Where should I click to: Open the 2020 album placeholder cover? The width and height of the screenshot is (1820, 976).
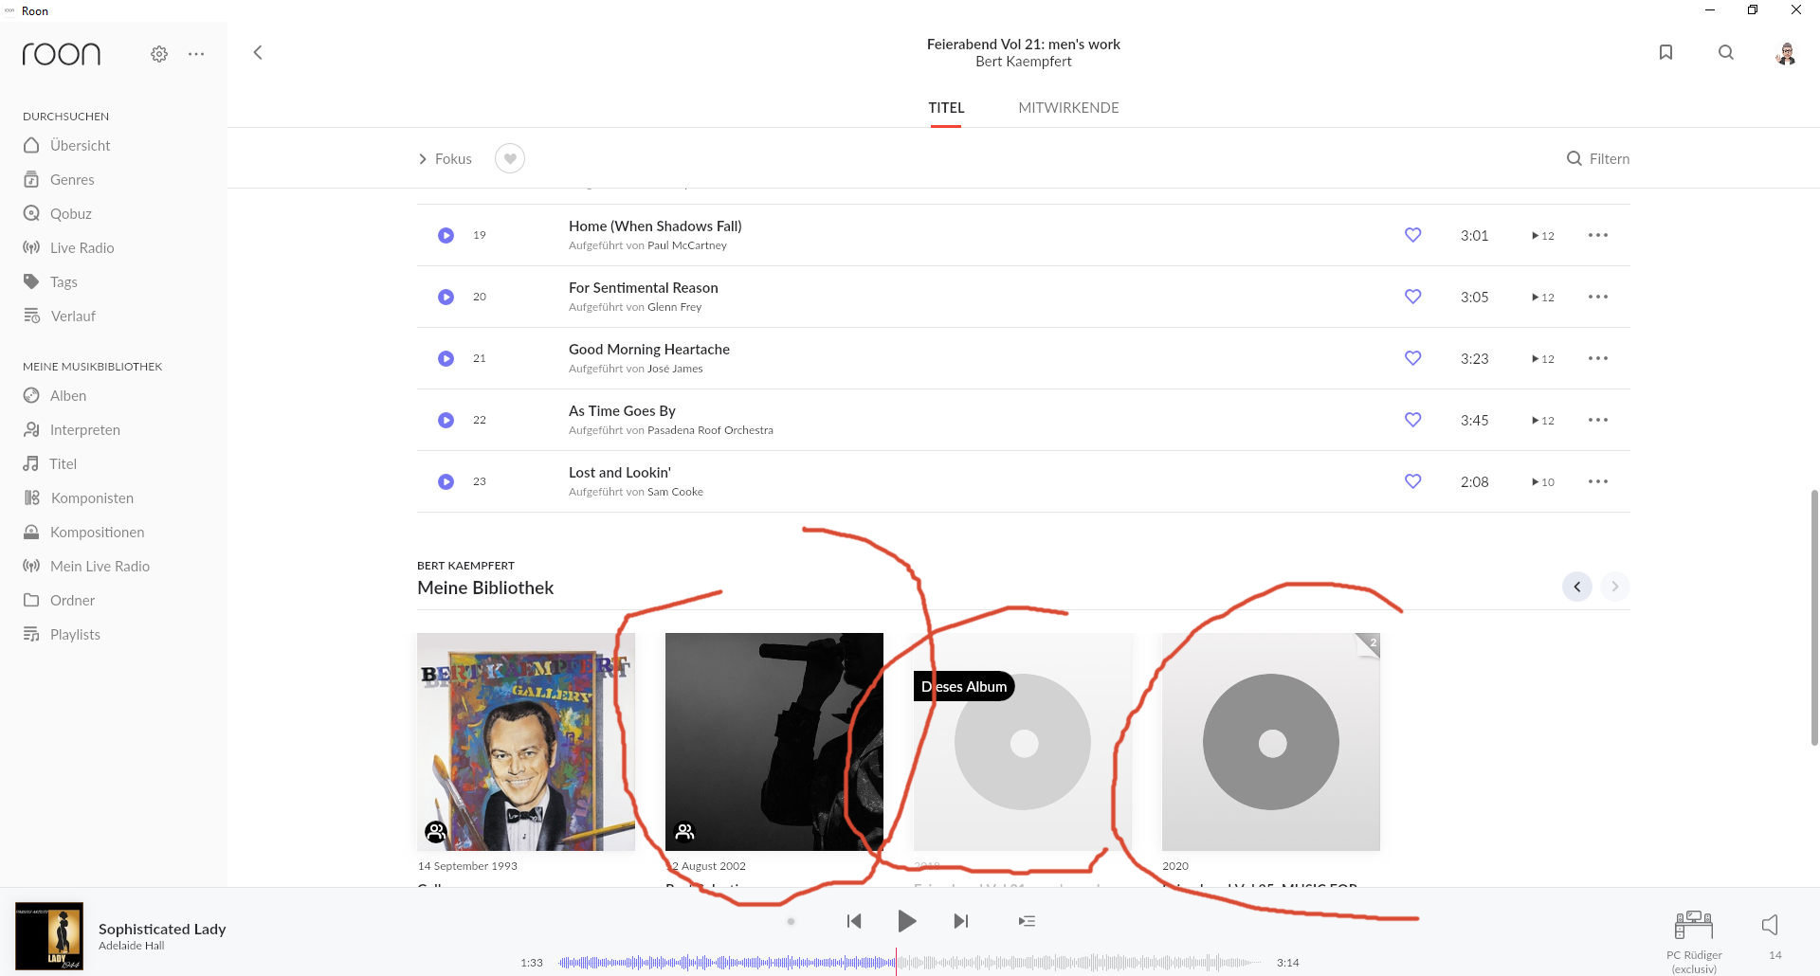(1271, 742)
